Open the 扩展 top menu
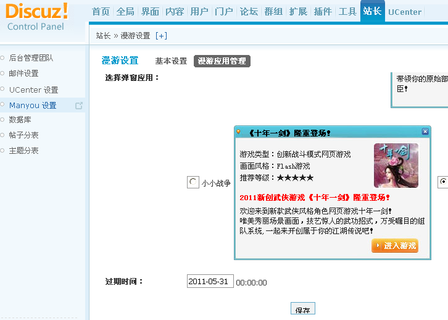The width and height of the screenshot is (448, 320). tap(298, 12)
